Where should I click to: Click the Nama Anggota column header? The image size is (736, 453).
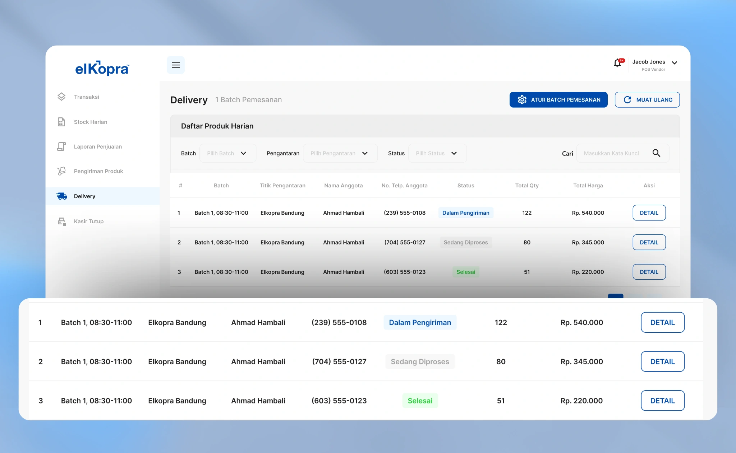[344, 186]
